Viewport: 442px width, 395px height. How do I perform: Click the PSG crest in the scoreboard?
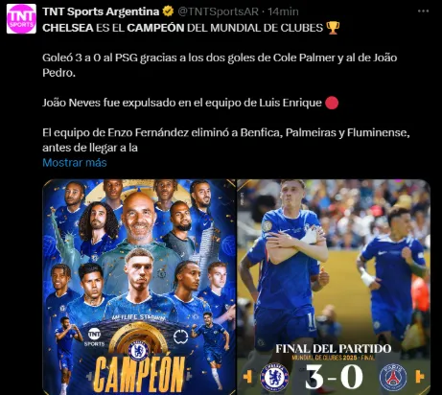[393, 378]
